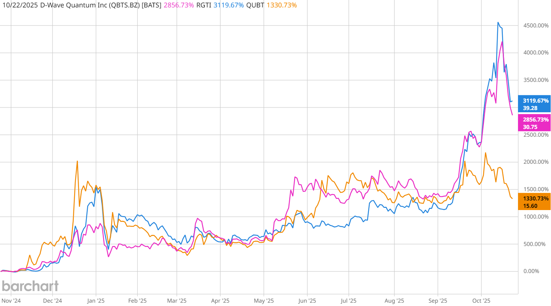The height and width of the screenshot is (306, 551).
Task: Click the orange 1330.73% header value
Action: point(281,5)
